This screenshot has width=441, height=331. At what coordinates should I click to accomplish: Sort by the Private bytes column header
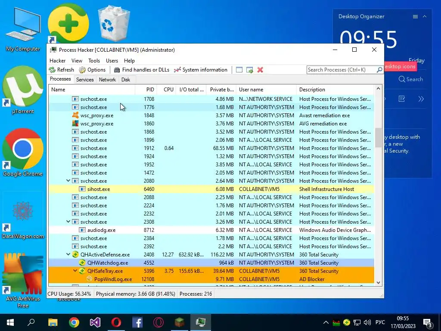pos(221,90)
